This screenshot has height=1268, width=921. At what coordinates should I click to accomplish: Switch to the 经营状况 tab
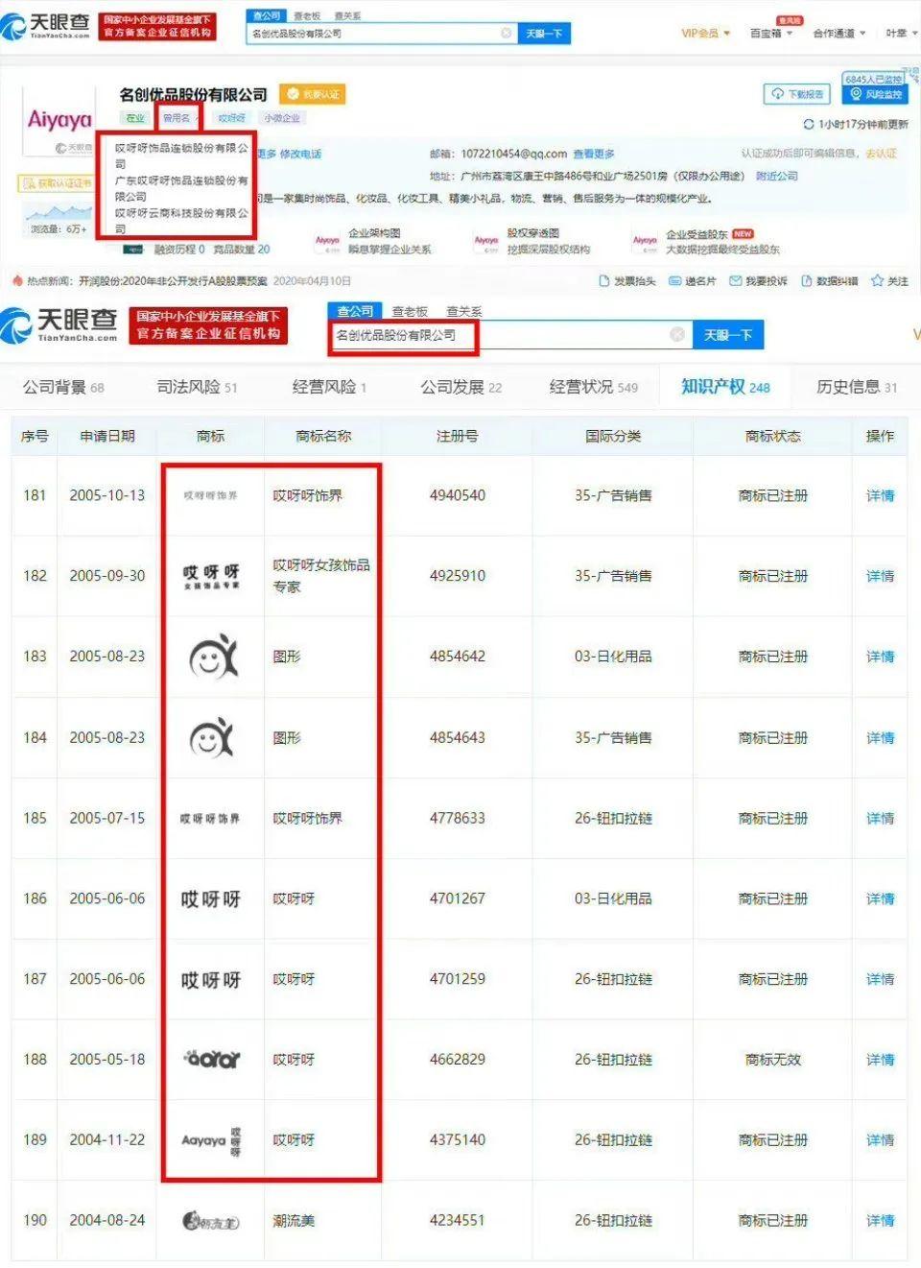click(593, 387)
